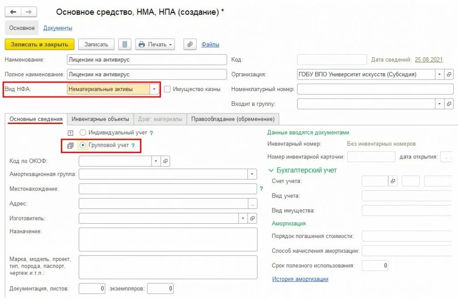Open the Входит в группу open-form icon
Image resolution: width=458 pixels, height=300 pixels.
(449, 104)
